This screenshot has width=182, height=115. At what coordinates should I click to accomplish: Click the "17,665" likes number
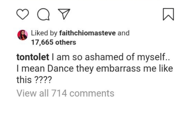(42, 42)
